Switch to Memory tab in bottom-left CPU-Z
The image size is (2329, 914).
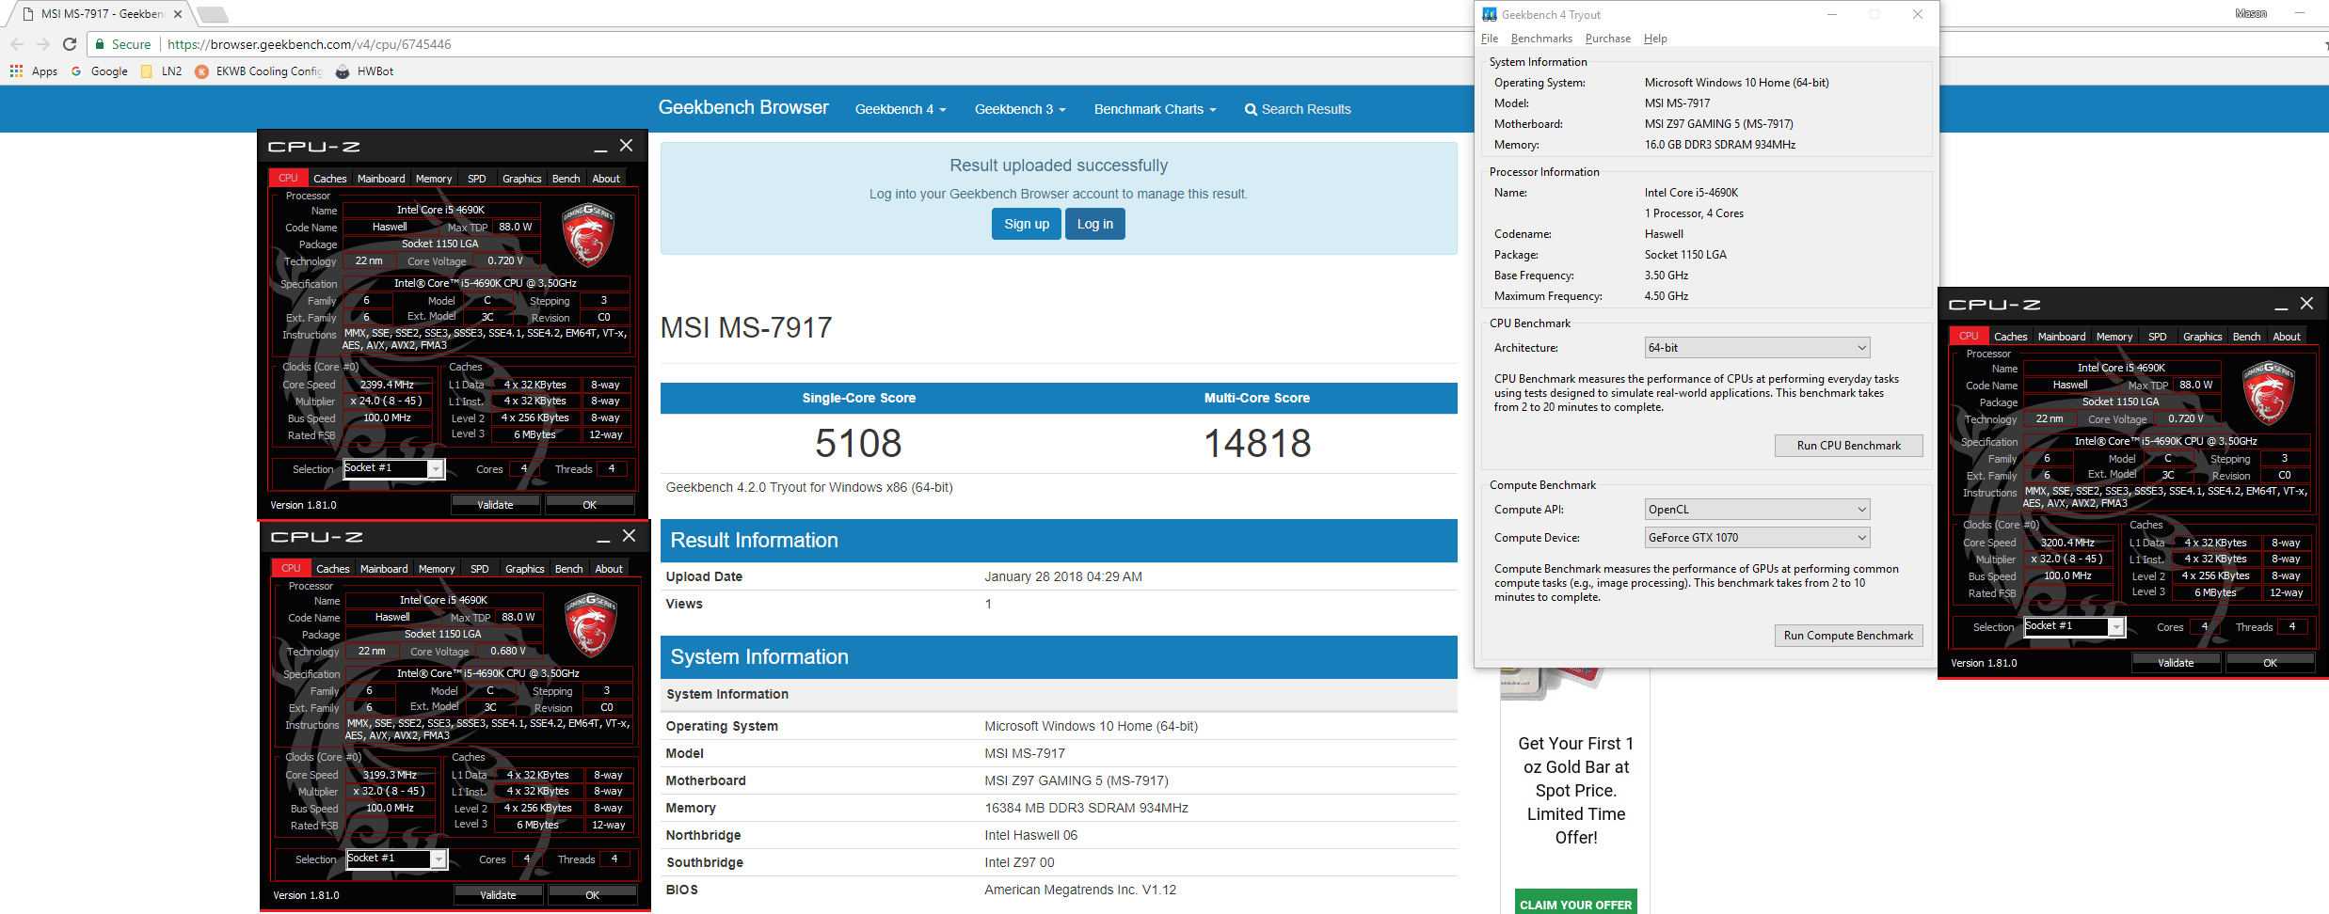point(437,569)
